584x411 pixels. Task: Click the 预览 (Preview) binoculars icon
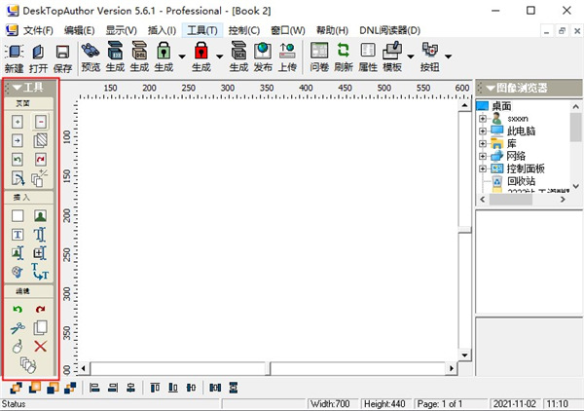click(x=91, y=51)
